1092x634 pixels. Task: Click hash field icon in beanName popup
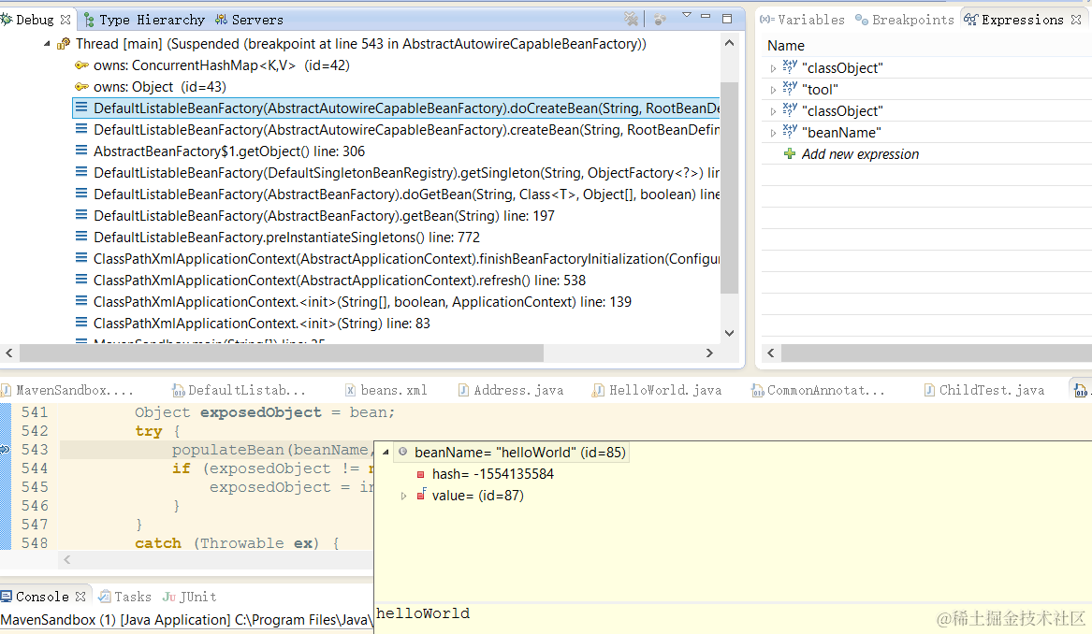pos(421,475)
